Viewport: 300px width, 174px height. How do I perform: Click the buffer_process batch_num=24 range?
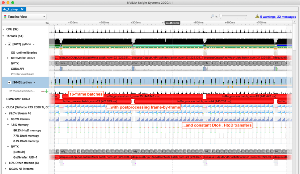tap(204, 101)
